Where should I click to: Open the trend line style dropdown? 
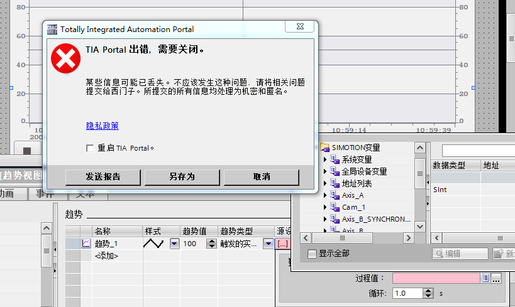[x=174, y=244]
